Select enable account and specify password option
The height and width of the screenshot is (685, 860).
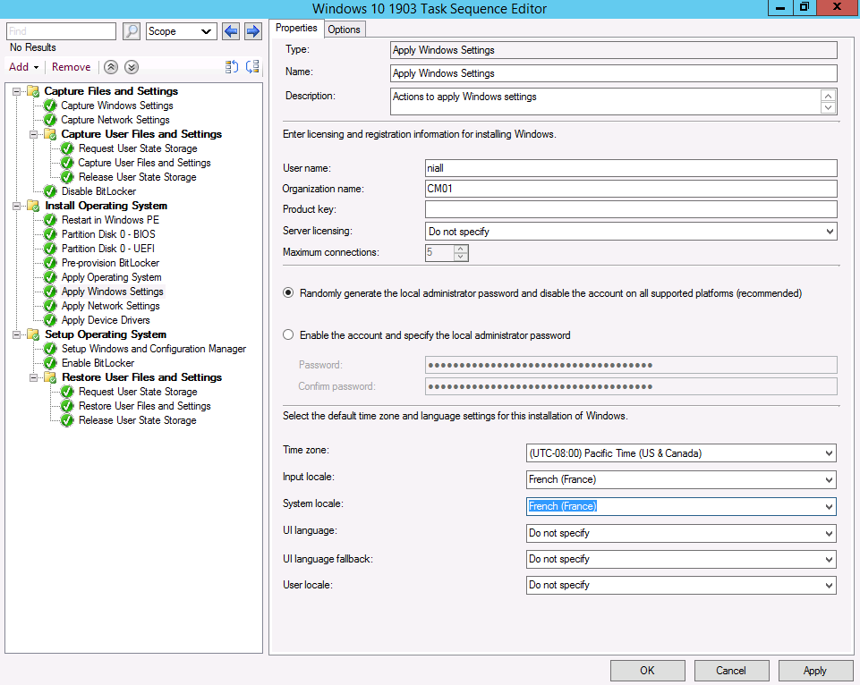[x=288, y=334]
